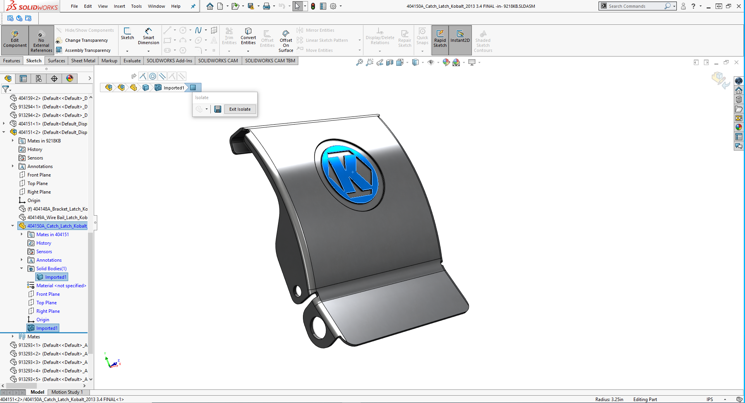Click the Print icon
This screenshot has height=403, width=745.
(x=267, y=6)
